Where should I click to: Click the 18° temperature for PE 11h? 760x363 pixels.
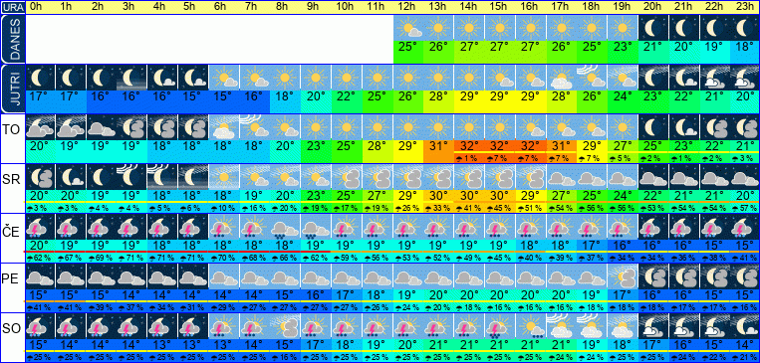(x=378, y=294)
